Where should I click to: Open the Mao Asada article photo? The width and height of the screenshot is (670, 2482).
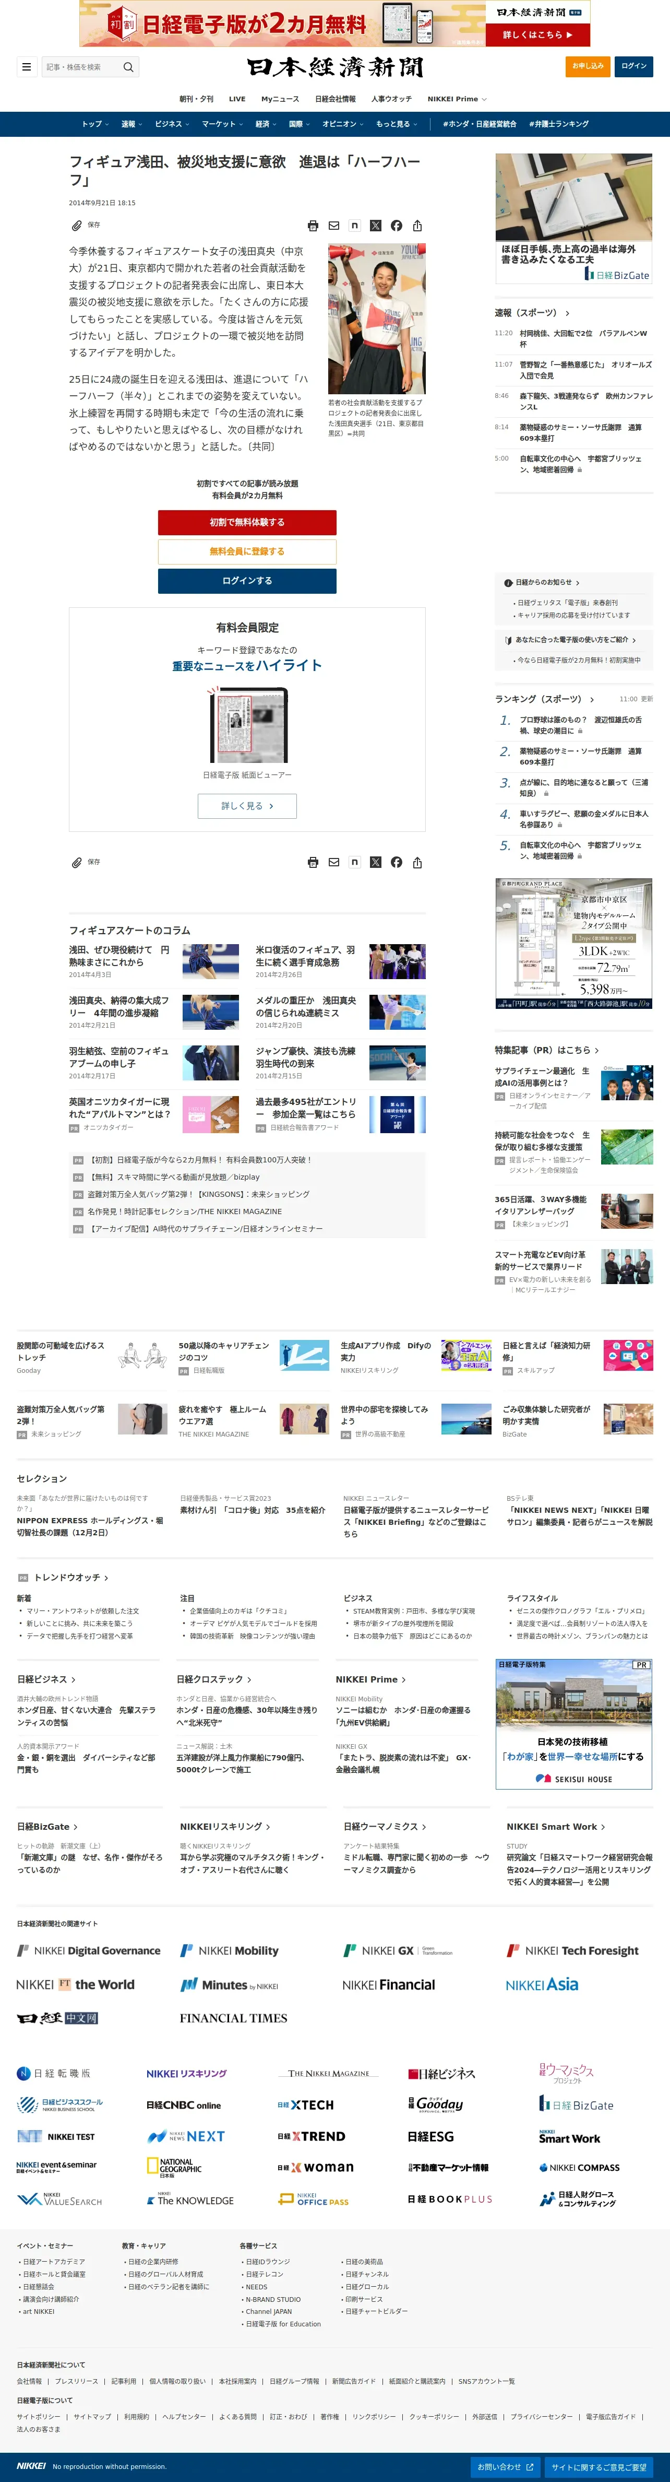point(376,319)
